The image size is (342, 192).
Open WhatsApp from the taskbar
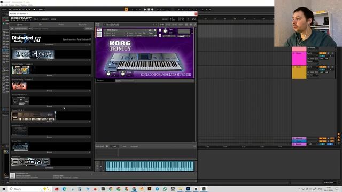click(x=165, y=189)
